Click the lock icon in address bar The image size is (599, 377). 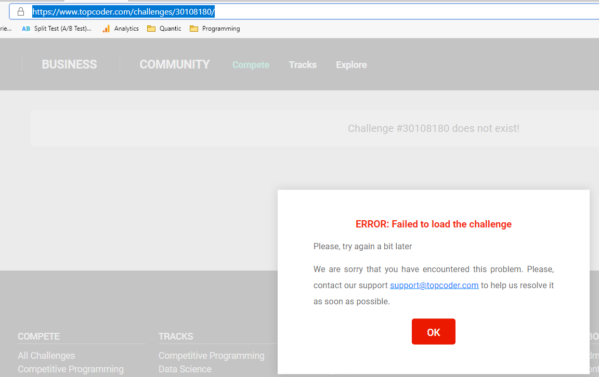point(21,12)
